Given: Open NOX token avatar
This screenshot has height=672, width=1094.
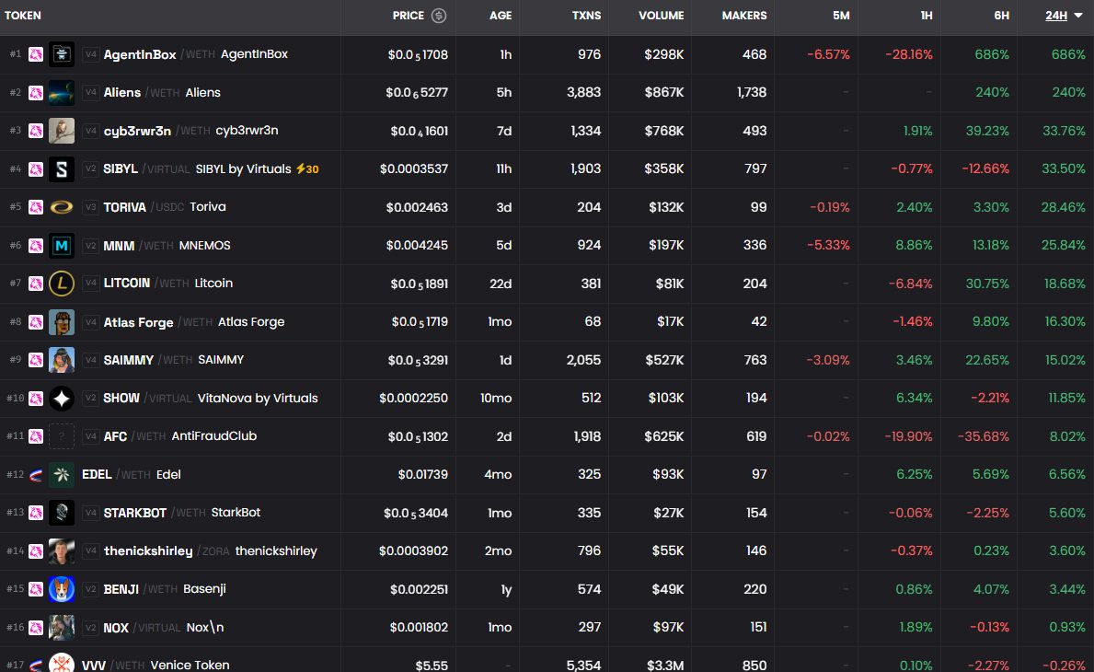Looking at the screenshot, I should pos(62,627).
